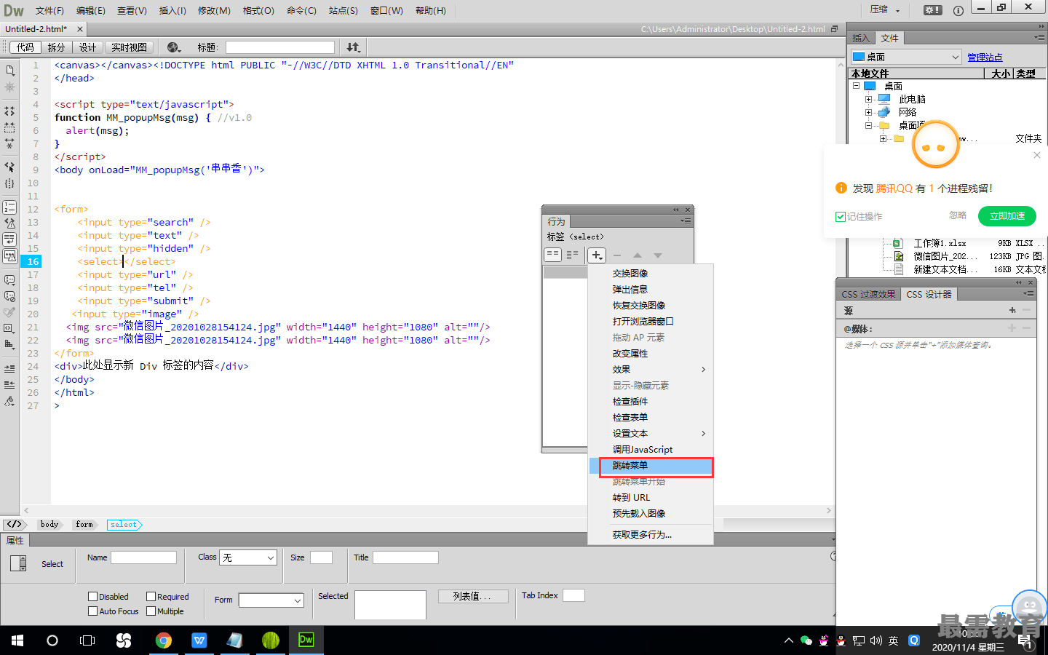Image resolution: width=1048 pixels, height=655 pixels.
Task: Open the refresh/file transfer arrows icon
Action: click(x=353, y=47)
